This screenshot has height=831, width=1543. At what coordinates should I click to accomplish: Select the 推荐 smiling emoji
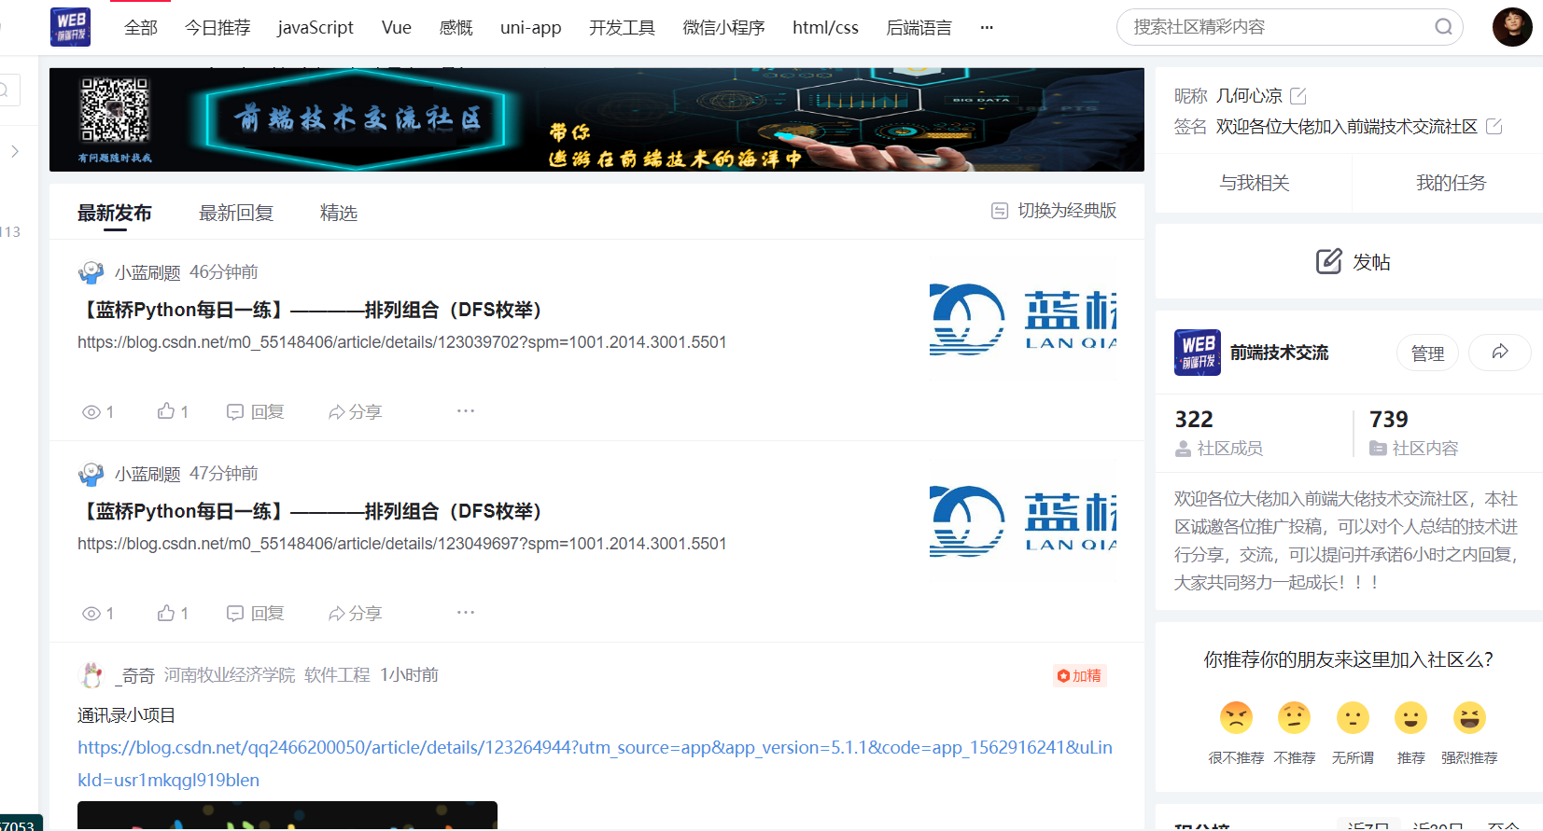[1411, 717]
